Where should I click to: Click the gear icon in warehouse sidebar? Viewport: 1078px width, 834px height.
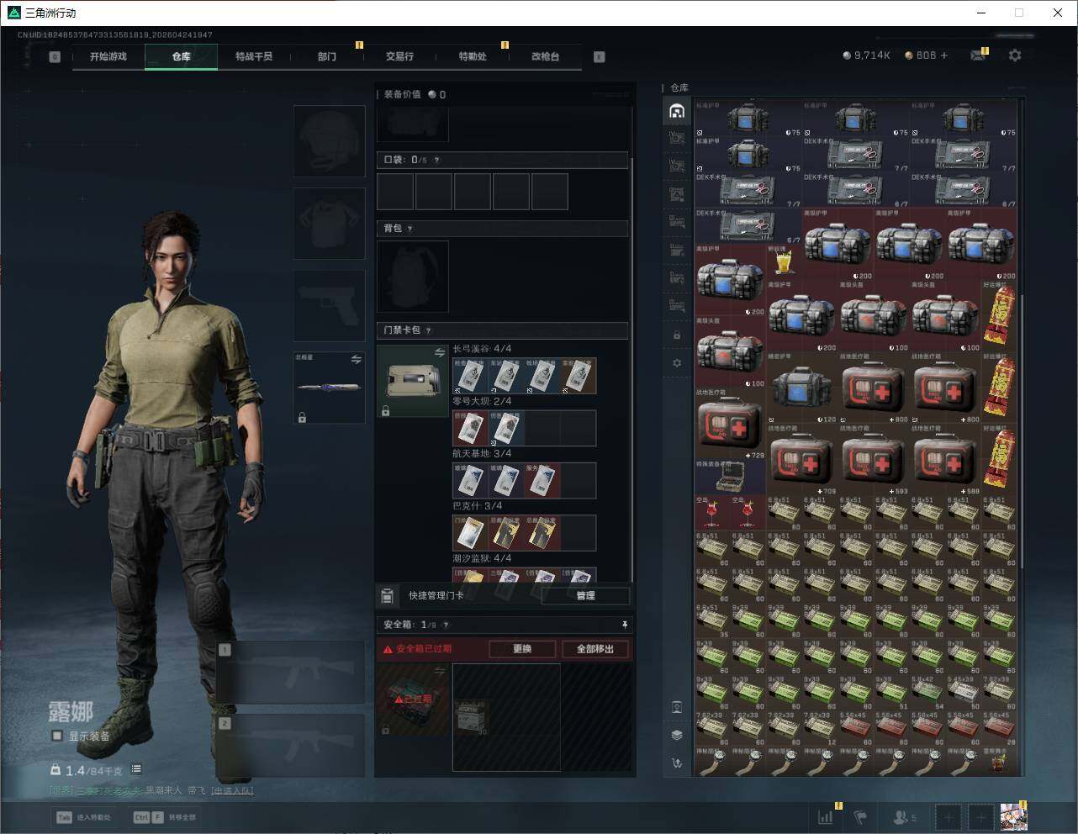pos(677,363)
